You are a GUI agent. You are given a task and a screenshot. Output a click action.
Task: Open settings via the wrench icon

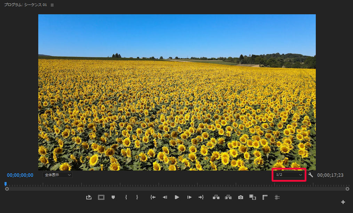[311, 175]
